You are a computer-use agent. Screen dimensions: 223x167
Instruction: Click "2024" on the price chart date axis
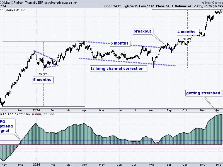(x=37, y=110)
